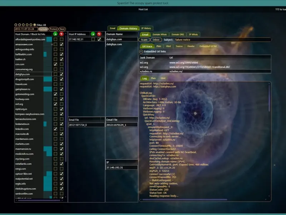This screenshot has width=286, height=215.
Task: Switch to the IP History tab
Action: pyautogui.click(x=146, y=28)
